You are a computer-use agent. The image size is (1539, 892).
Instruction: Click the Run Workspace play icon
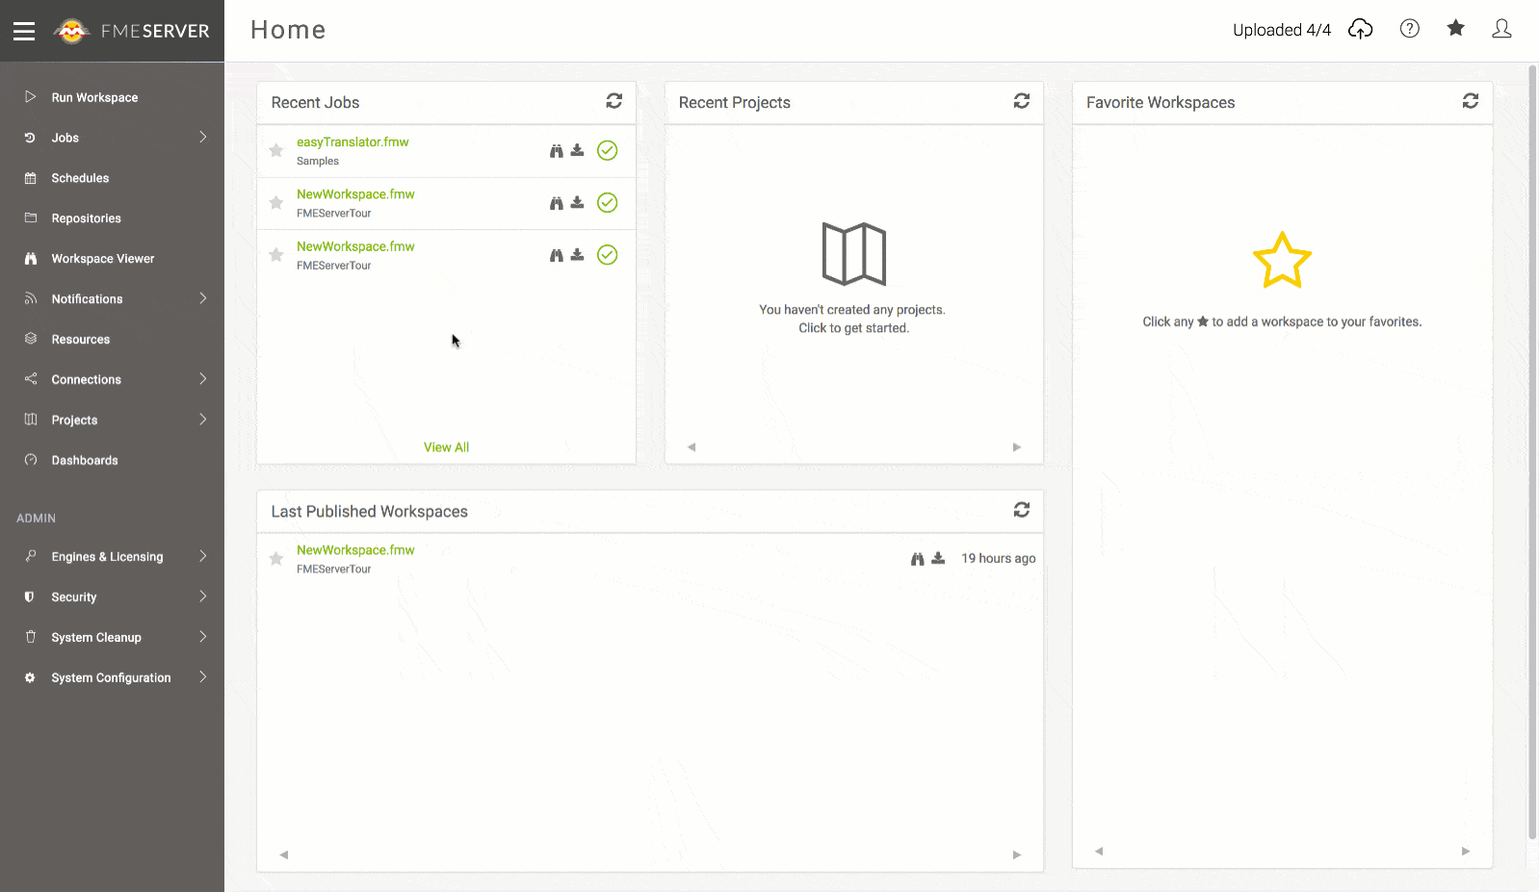click(31, 97)
